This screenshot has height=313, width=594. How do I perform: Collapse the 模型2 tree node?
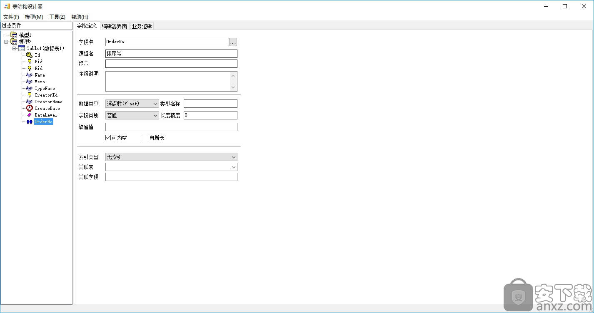6,42
